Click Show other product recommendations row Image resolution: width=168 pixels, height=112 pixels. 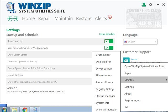pyautogui.click(x=49, y=82)
